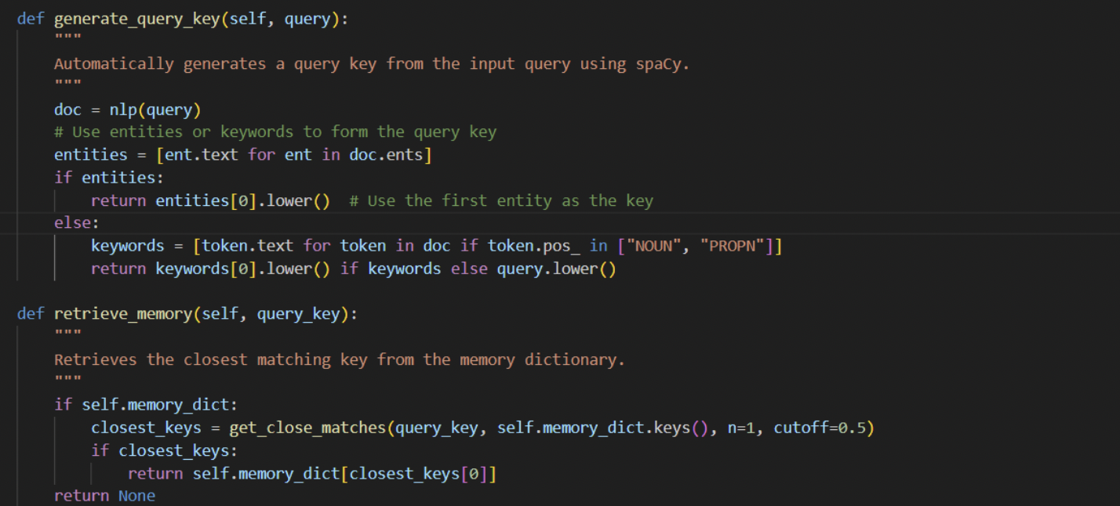The image size is (1120, 506).
Task: Click the 'Retrieves the closest matching key' docstring
Action: point(339,360)
